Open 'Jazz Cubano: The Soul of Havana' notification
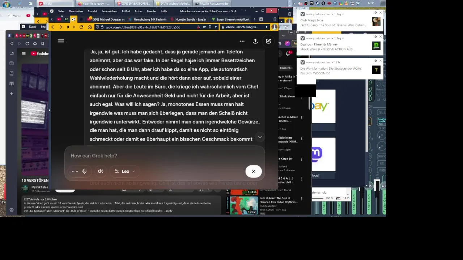Image resolution: width=463 pixels, height=260 pixels. 334,25
